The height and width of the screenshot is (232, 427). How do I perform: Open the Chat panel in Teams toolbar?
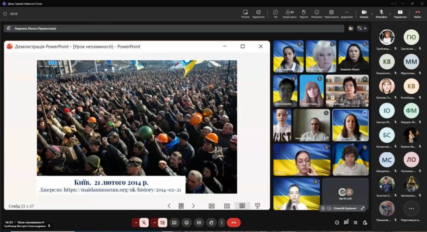pos(276,13)
